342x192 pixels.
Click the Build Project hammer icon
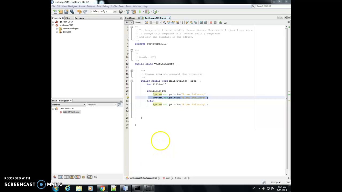(x=128, y=11)
